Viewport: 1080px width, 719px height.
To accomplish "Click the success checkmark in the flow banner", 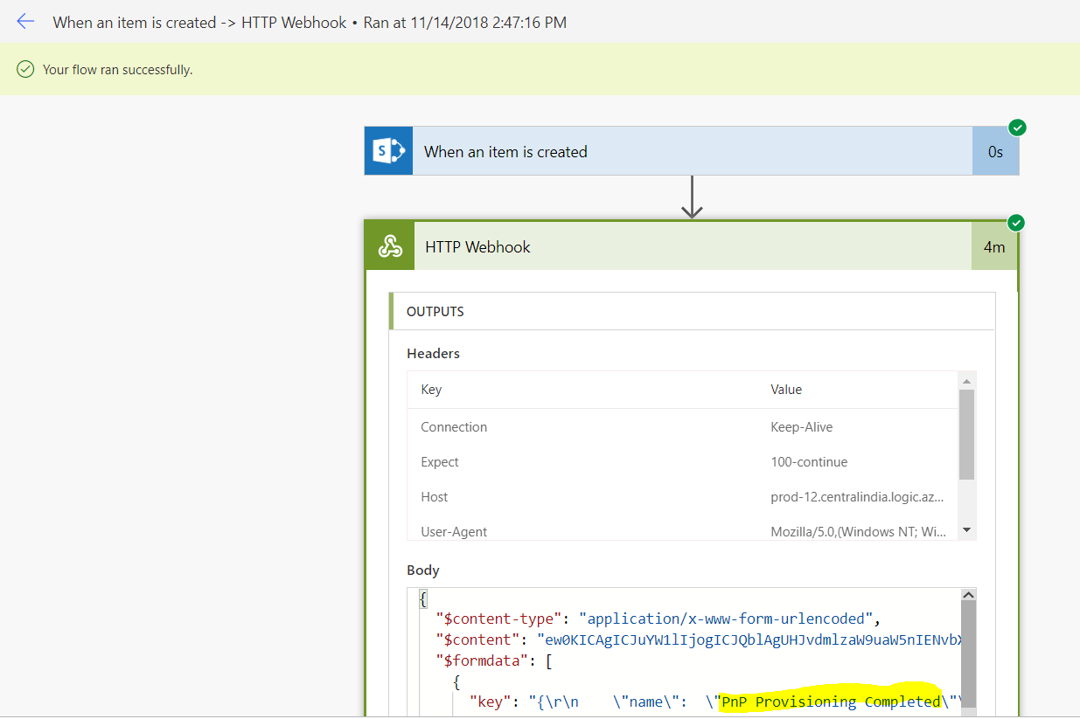I will (25, 69).
